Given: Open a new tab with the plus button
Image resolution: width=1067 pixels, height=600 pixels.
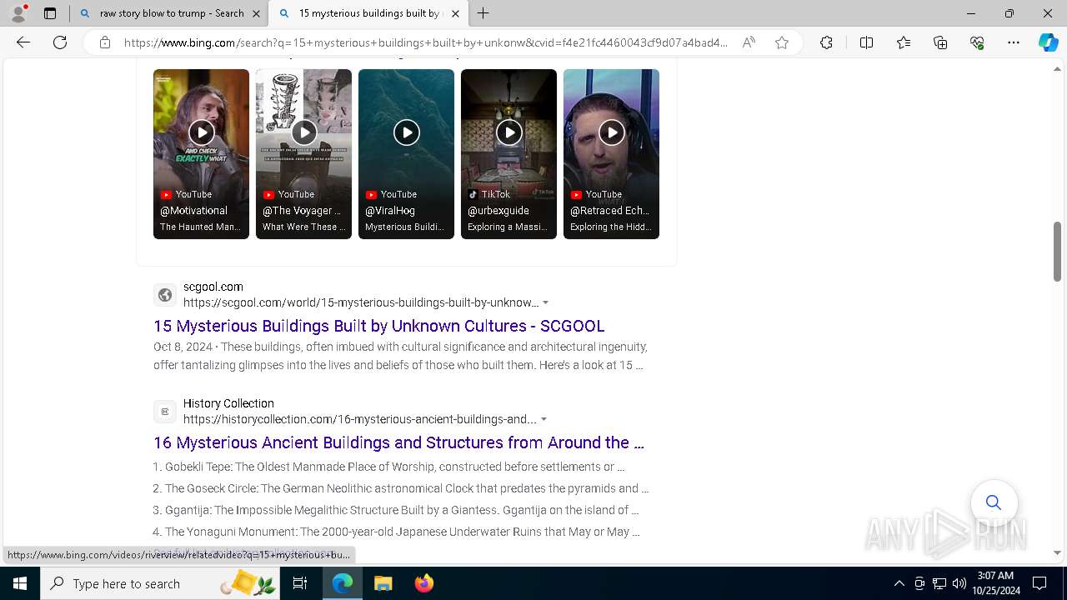Looking at the screenshot, I should tap(483, 13).
